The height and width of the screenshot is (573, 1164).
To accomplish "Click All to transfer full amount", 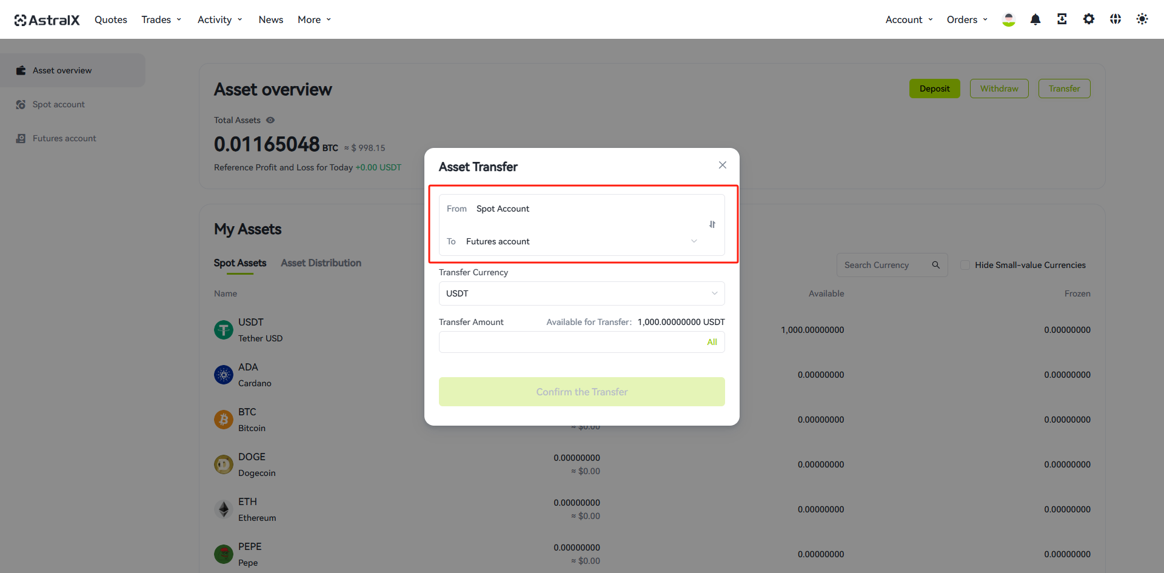I will pyautogui.click(x=712, y=342).
